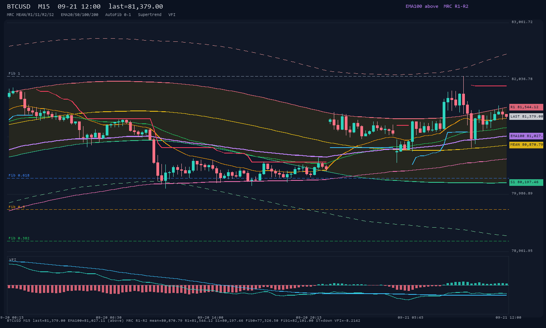
Task: Select the Fib 0.382 level label
Action: pyautogui.click(x=19, y=238)
